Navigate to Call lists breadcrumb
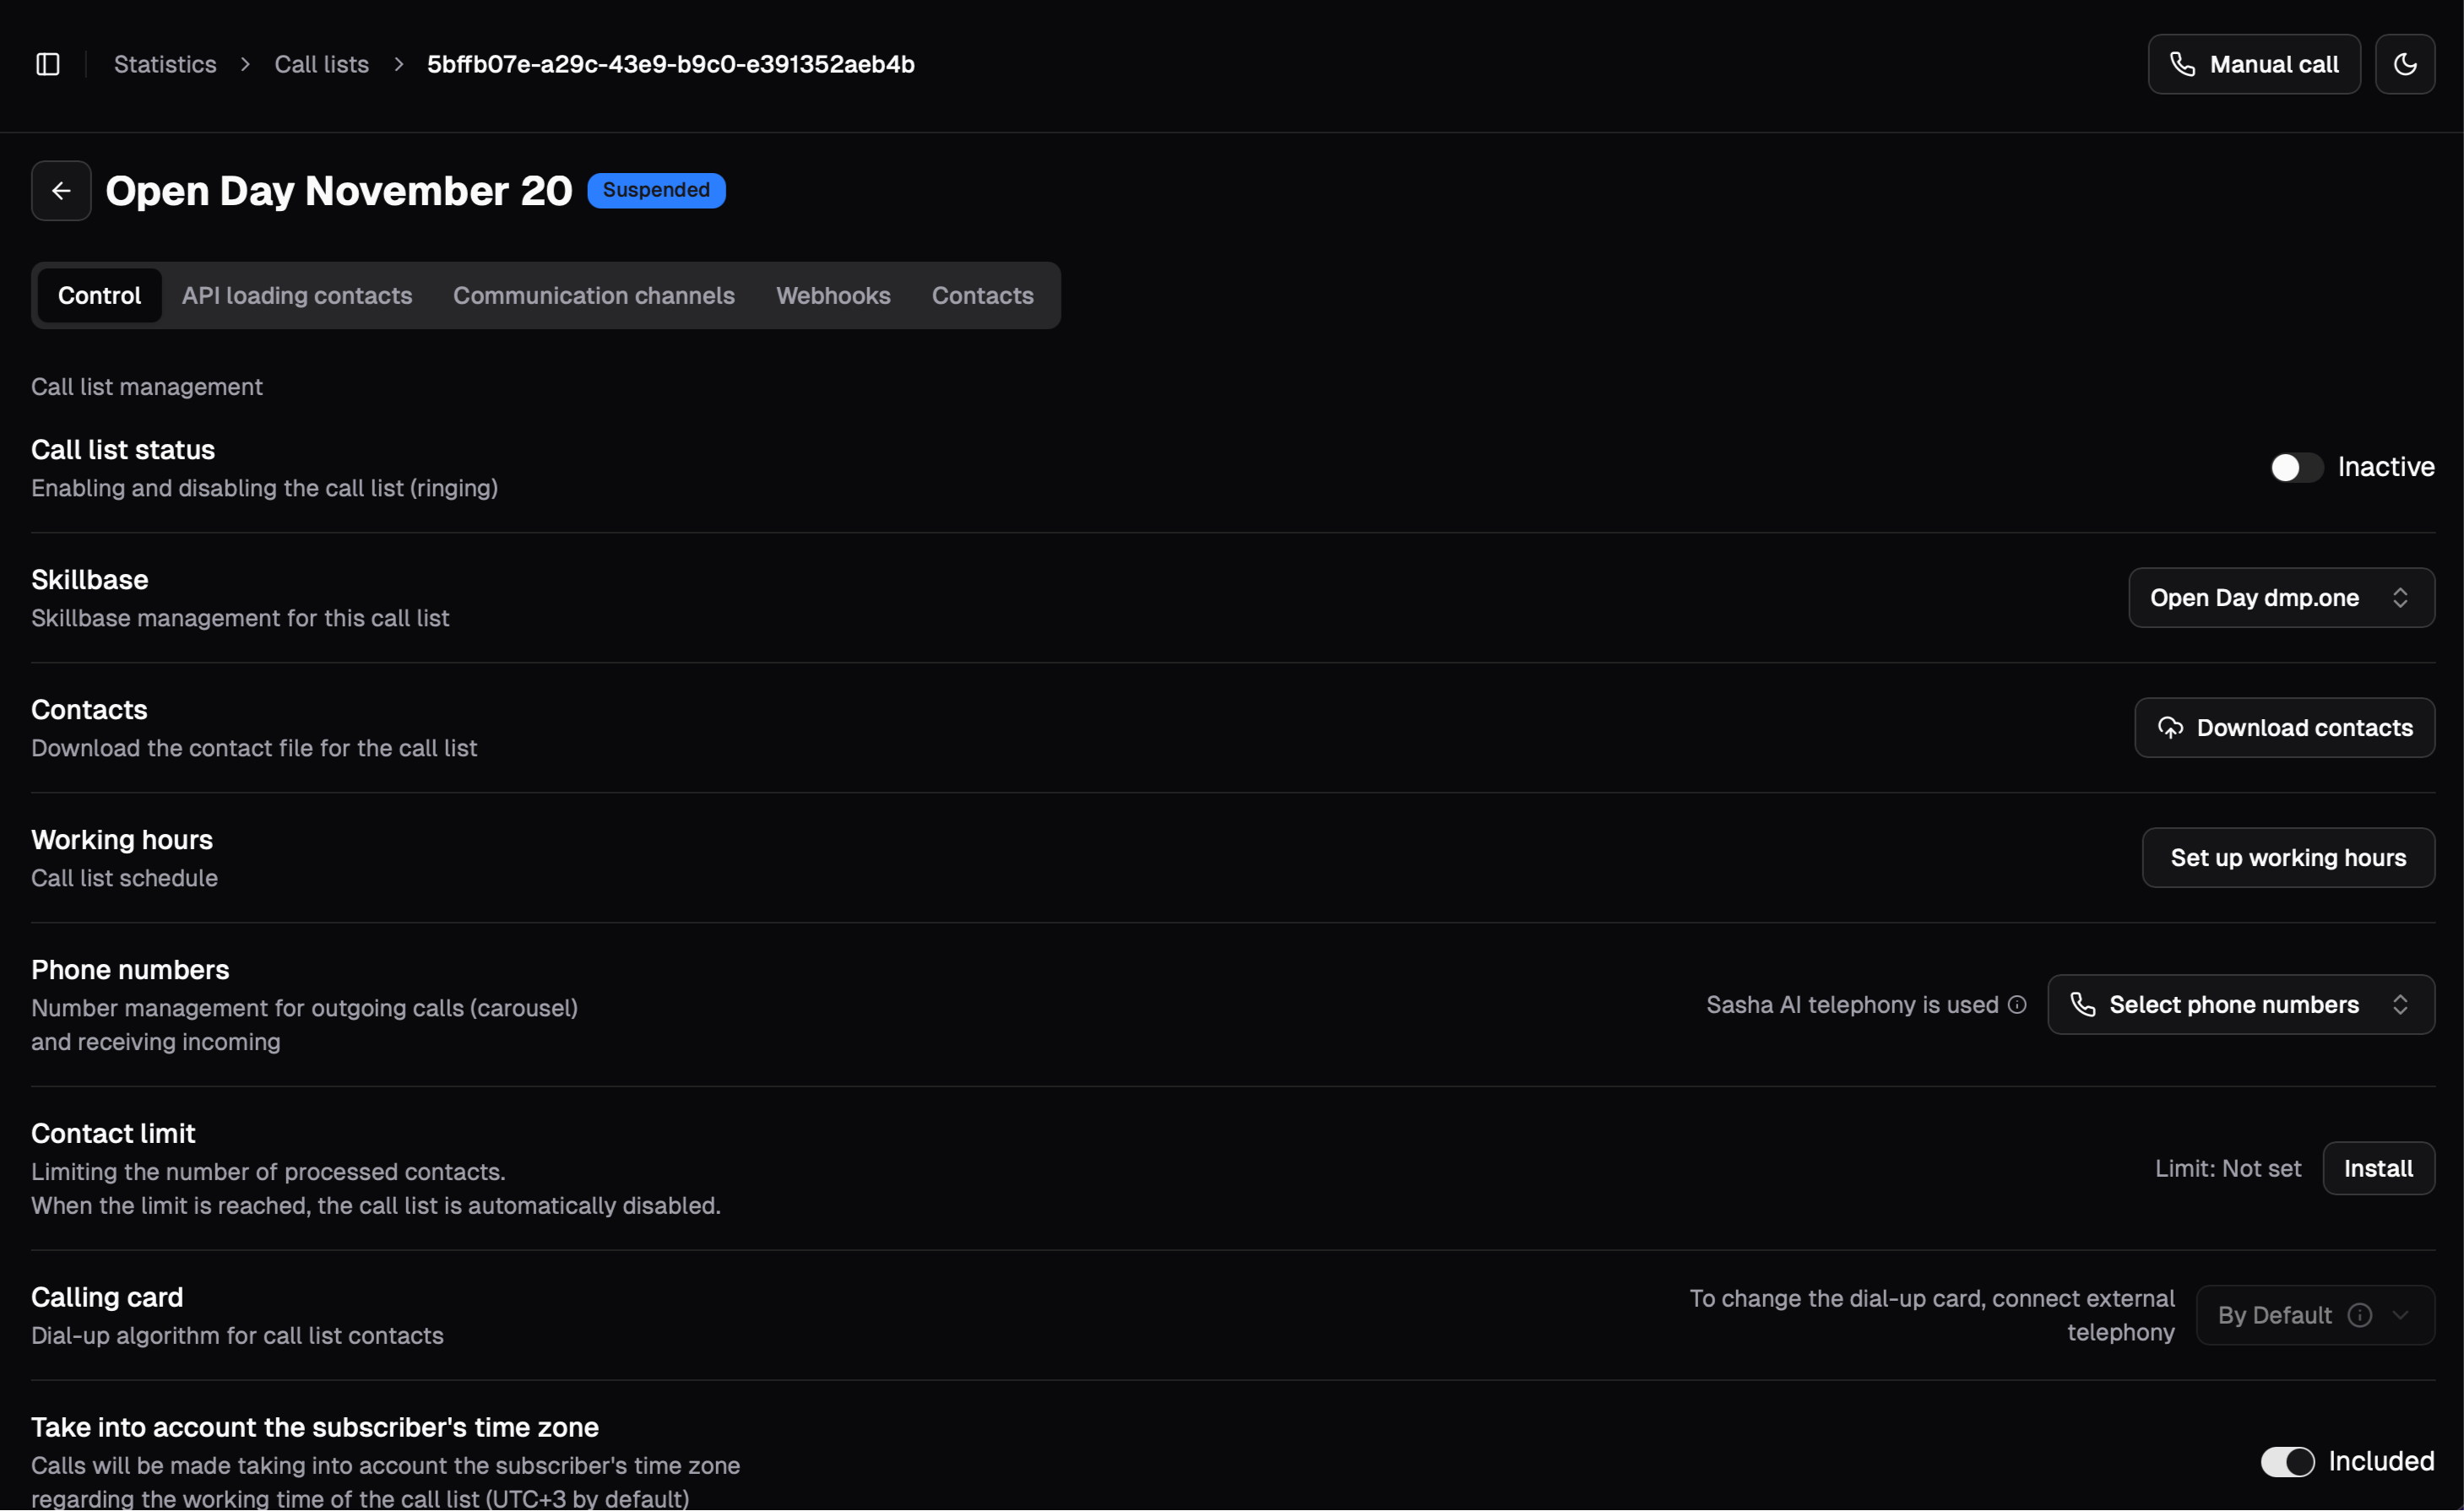This screenshot has width=2464, height=1511. pyautogui.click(x=322, y=64)
